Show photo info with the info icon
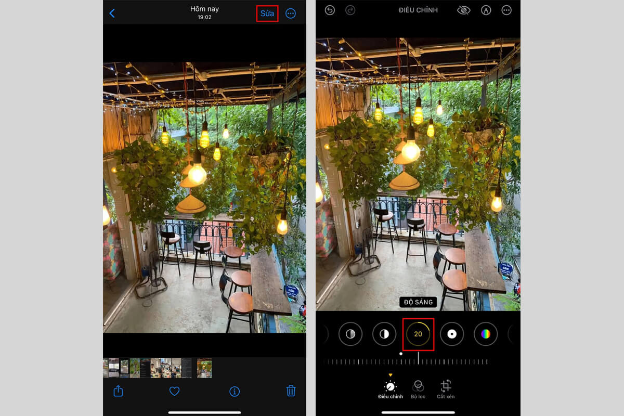624x416 pixels. 235,391
